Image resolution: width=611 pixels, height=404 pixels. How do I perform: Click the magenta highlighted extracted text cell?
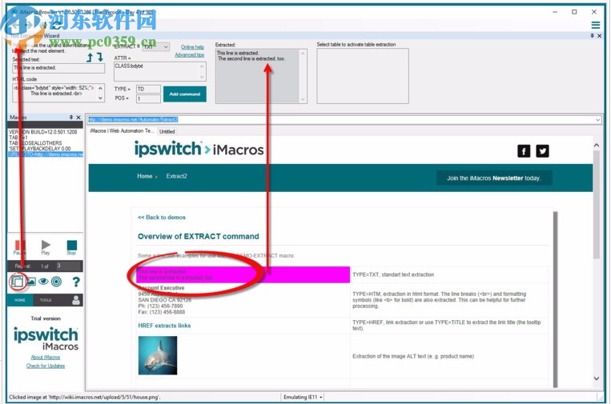(243, 274)
